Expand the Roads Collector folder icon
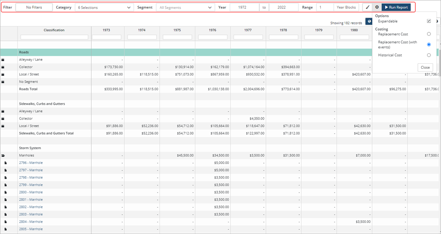This screenshot has width=441, height=234. pos(3,67)
